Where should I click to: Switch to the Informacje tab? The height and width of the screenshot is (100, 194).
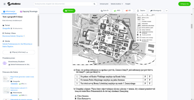click(x=9, y=12)
